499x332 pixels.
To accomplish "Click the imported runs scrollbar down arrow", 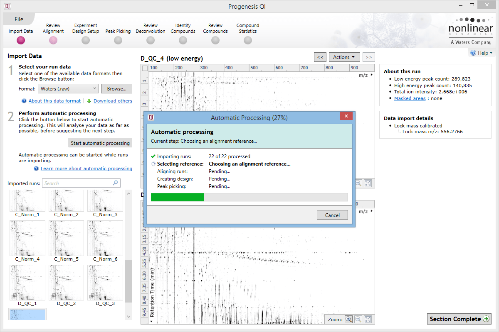I will coord(128,317).
